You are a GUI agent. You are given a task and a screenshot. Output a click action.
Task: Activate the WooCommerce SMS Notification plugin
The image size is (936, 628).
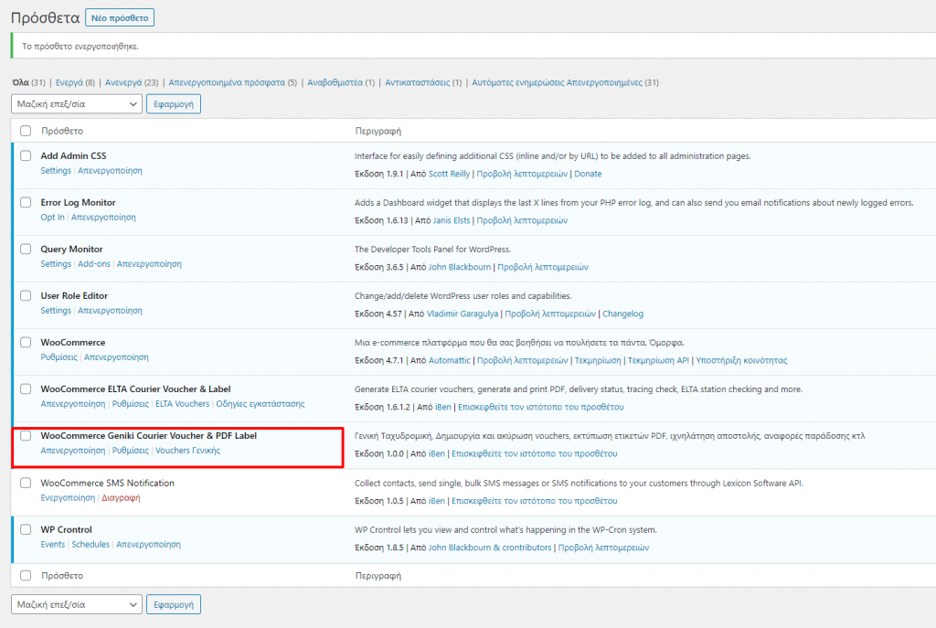[68, 497]
